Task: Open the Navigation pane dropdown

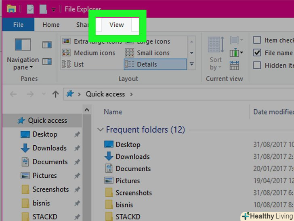Action: (23, 54)
